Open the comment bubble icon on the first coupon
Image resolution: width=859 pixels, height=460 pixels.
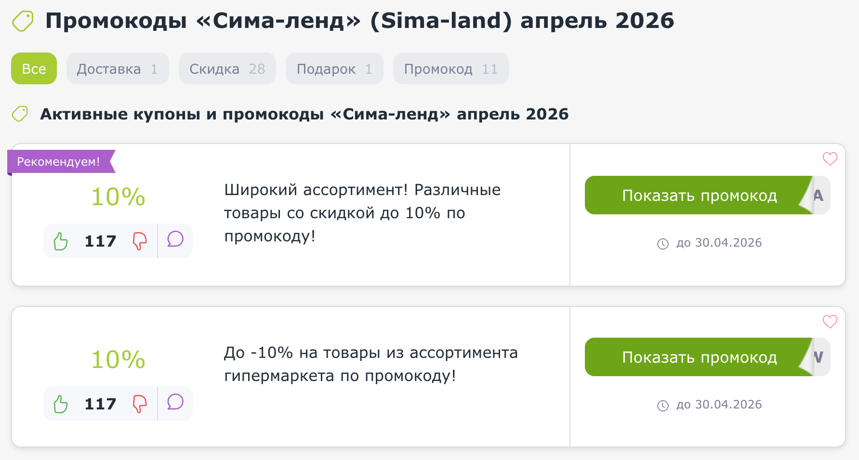175,239
